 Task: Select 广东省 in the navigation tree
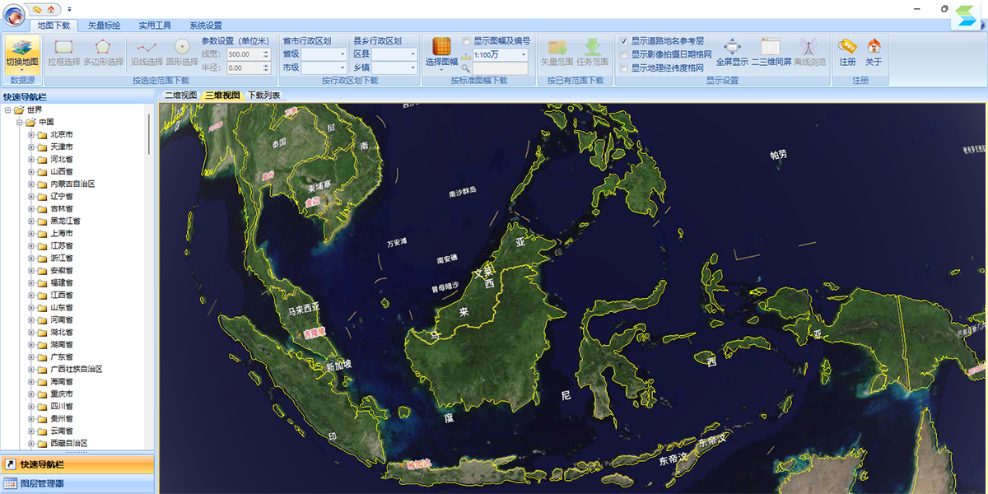62,357
